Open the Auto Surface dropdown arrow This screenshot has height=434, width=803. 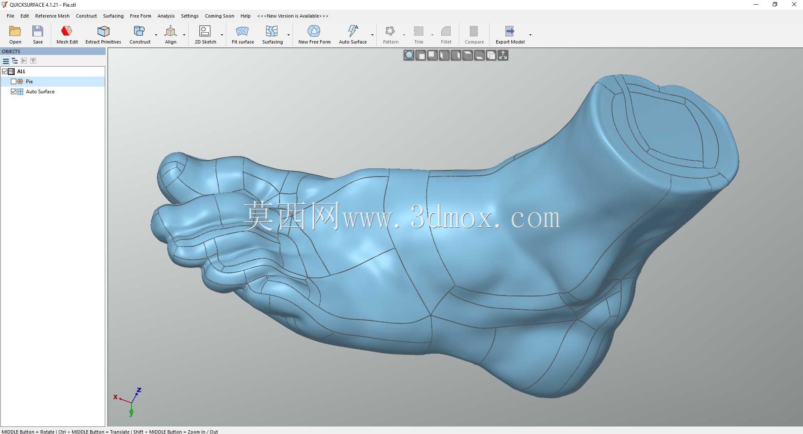372,35
